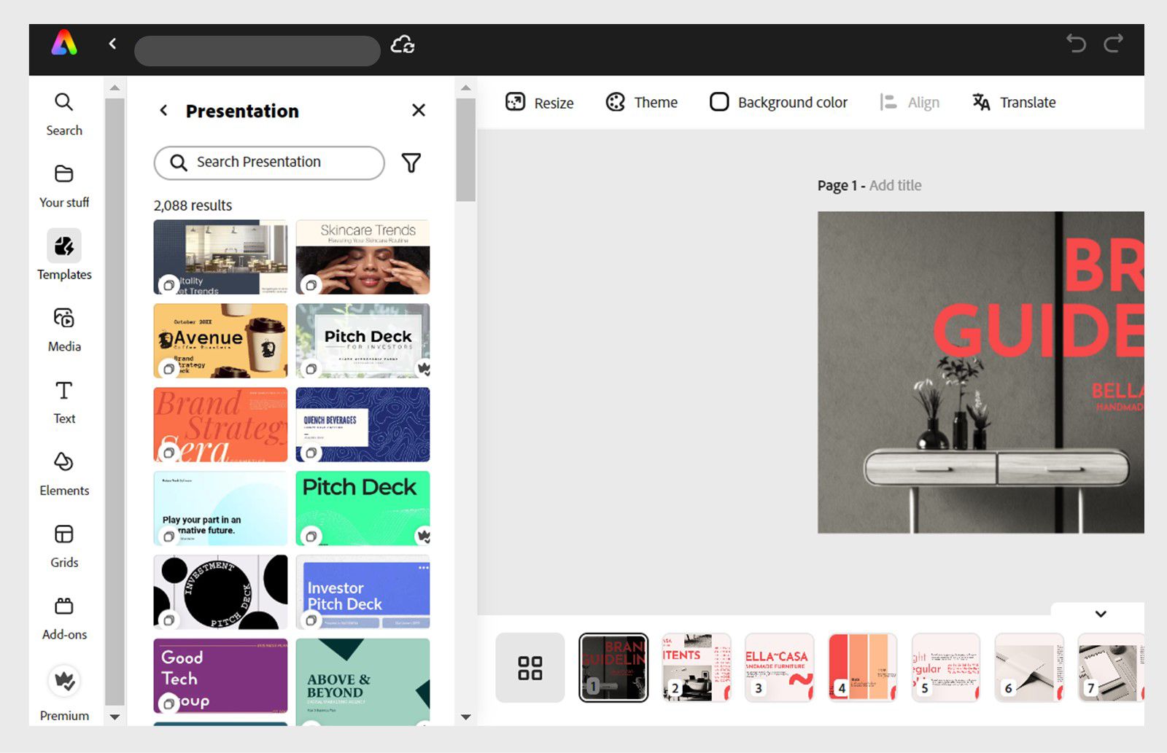Select the Text tool
This screenshot has height=753, width=1167.
tap(64, 402)
